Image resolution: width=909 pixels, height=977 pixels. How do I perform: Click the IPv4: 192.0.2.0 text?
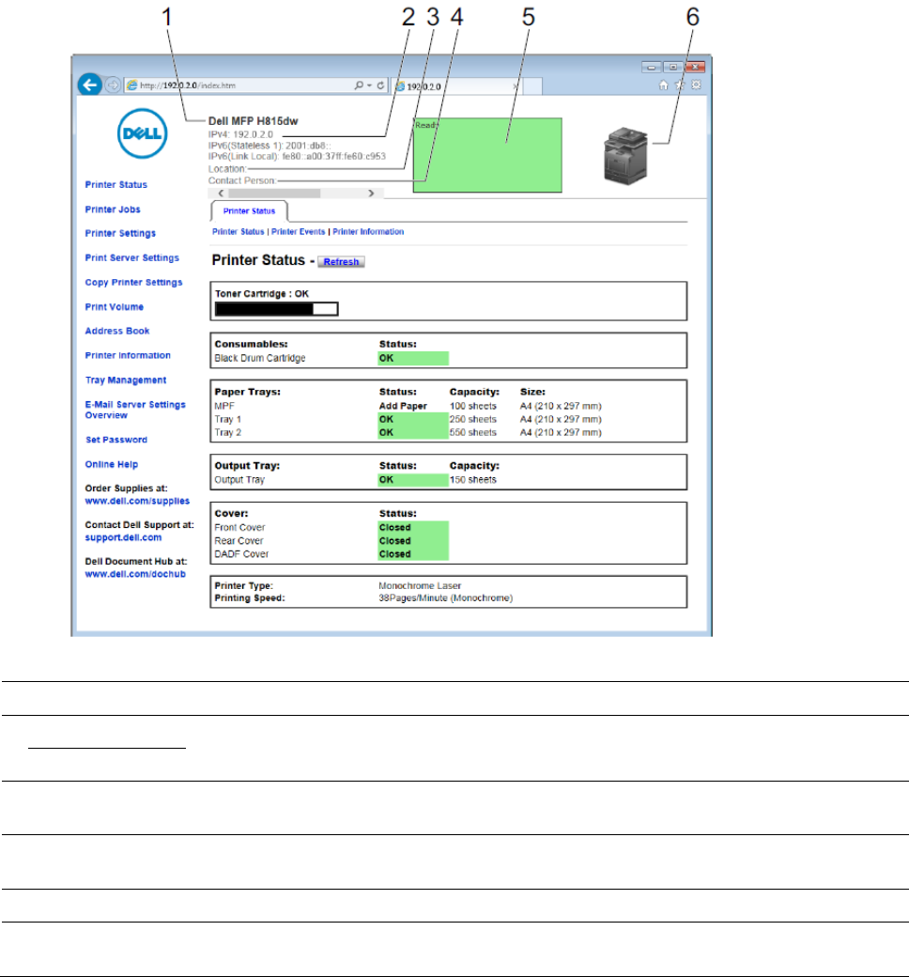click(240, 134)
